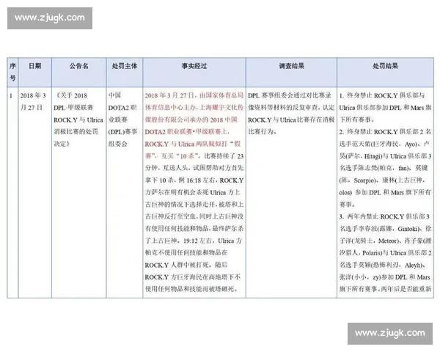The width and height of the screenshot is (440, 352).
Task: Click penalty item 3. 两年内禁止ROCK.Y
Action: click(385, 253)
